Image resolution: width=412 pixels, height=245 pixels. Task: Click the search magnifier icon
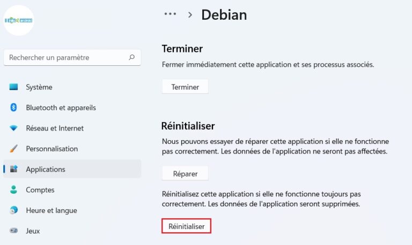click(131, 57)
